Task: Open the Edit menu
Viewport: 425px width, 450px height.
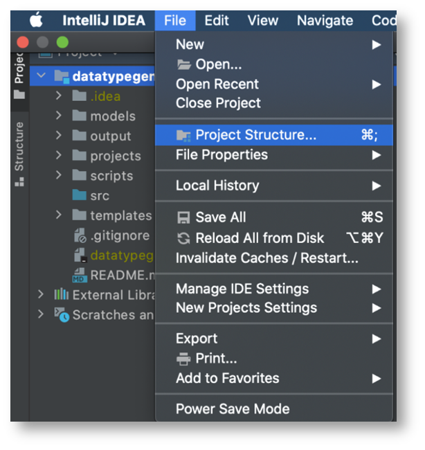Action: click(217, 20)
